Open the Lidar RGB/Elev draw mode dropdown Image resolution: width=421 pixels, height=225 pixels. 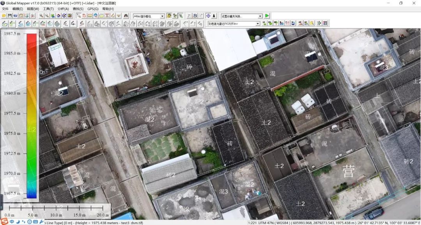tap(258, 23)
